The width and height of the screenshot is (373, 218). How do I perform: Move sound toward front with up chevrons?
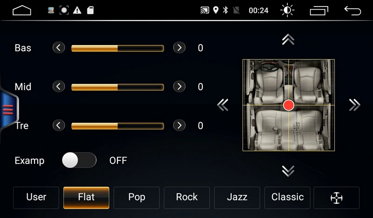click(288, 40)
